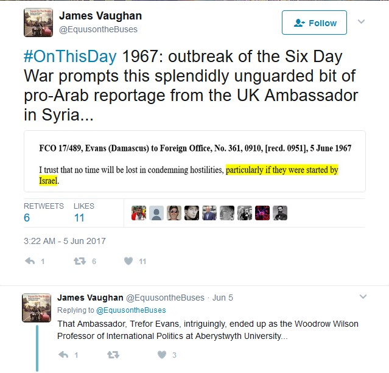Image resolution: width=389 pixels, height=373 pixels.
Task: Open the @EquusontheBuses mention in the reply
Action: coord(131,310)
